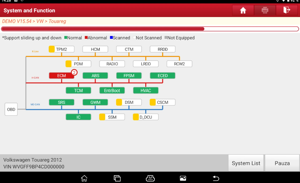Select the D_DCU module box
300x183 pixels.
tap(146, 117)
